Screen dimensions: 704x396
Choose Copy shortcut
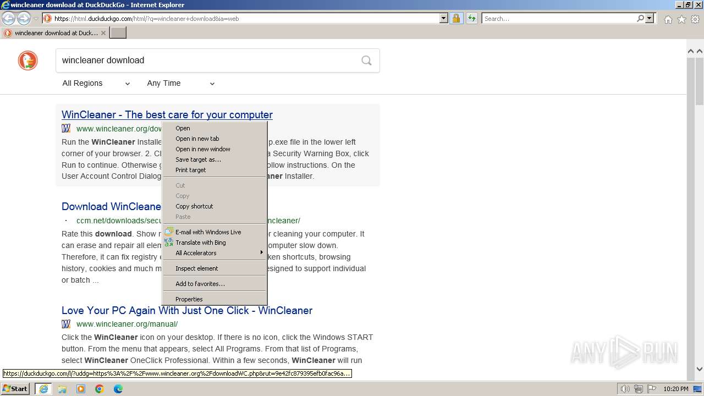pyautogui.click(x=215, y=206)
